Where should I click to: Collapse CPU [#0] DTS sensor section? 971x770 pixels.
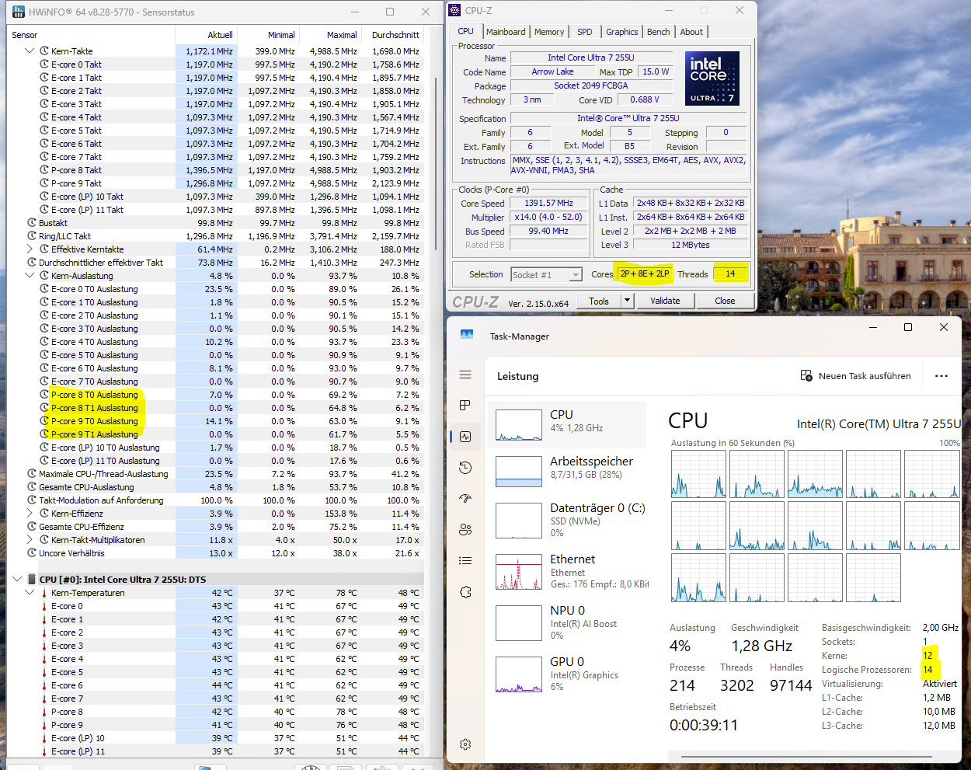tap(17, 580)
